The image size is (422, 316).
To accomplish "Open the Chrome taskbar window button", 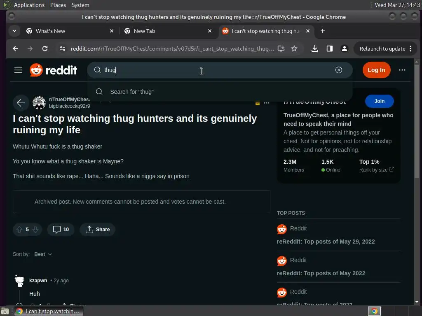I will [x=49, y=311].
